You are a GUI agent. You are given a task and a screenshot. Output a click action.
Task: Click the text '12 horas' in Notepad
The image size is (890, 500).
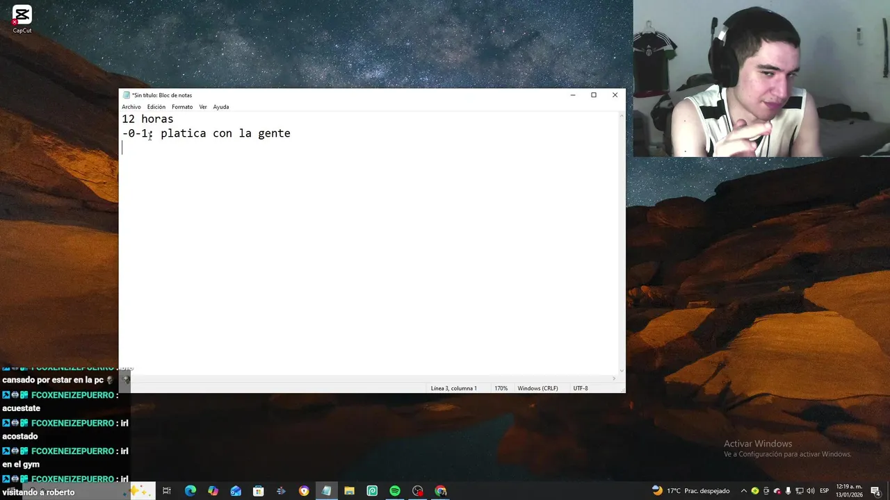(x=147, y=119)
